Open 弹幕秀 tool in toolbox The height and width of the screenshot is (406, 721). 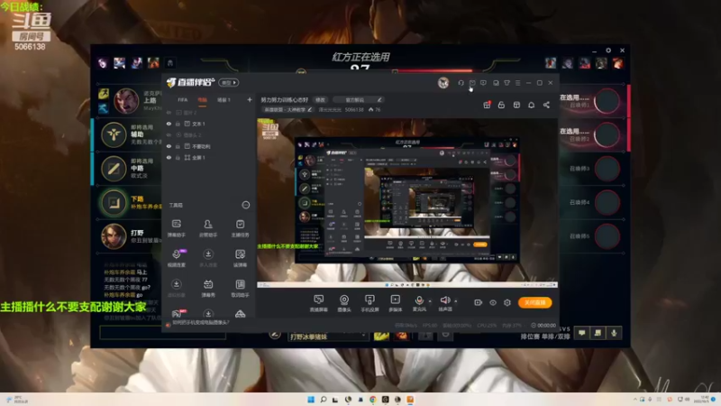pyautogui.click(x=208, y=288)
